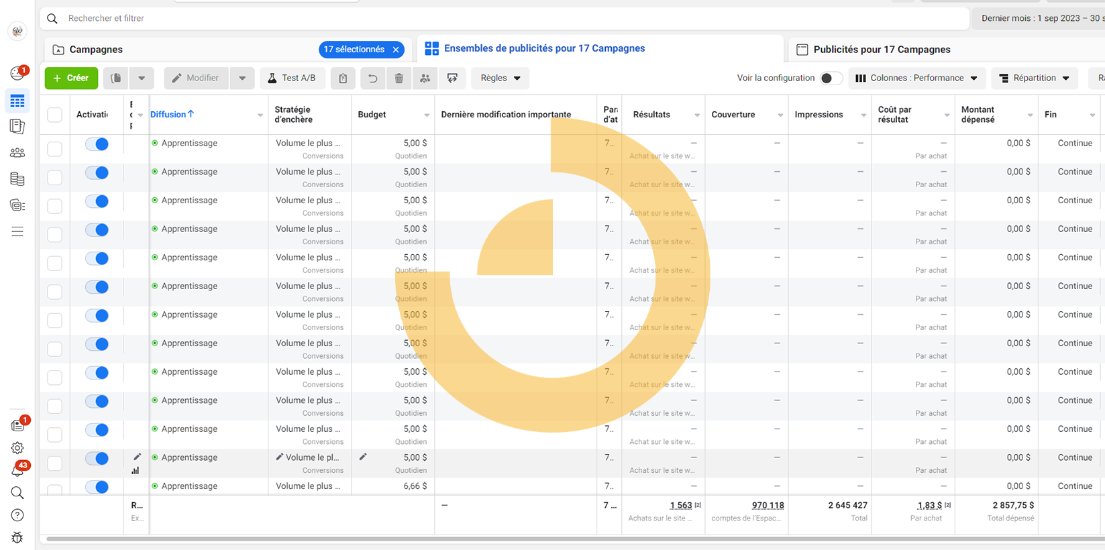Click the clipboard paste toolbar icon

click(x=343, y=78)
